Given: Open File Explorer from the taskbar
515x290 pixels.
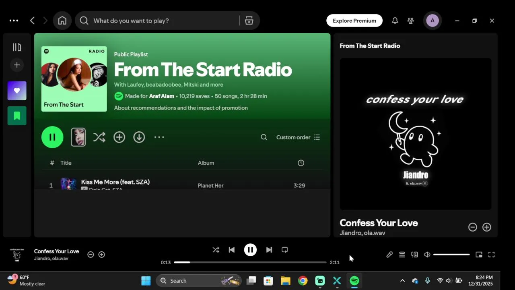Looking at the screenshot, I should 285,281.
